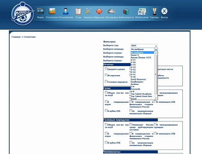Open the Библиотека тр. books icon
Image resolution: width=202 pixels, height=154 pixels.
pyautogui.click(x=126, y=11)
